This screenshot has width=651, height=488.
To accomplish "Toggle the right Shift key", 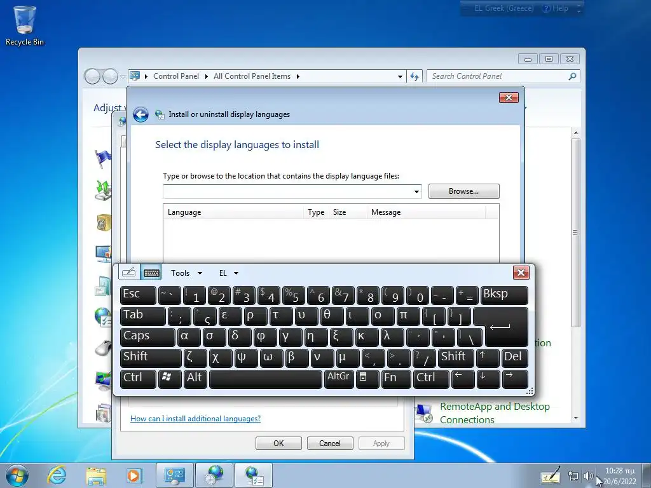I will point(456,358).
